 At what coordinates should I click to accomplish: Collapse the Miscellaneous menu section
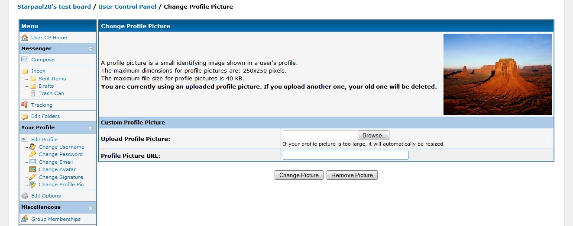click(91, 207)
